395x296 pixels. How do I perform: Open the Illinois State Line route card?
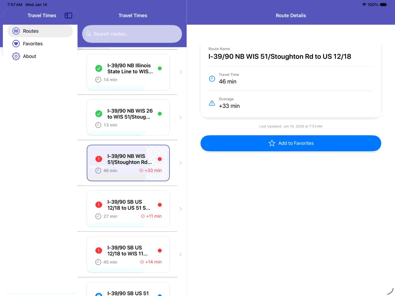pos(128,72)
